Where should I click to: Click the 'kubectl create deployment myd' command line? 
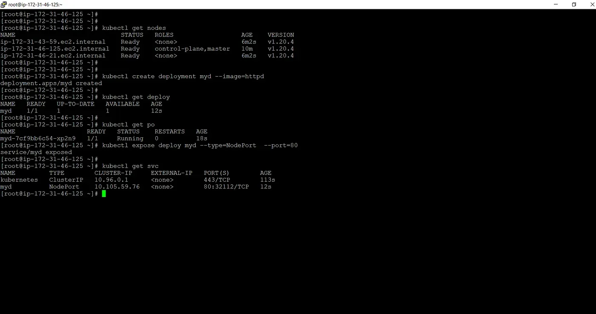(183, 76)
